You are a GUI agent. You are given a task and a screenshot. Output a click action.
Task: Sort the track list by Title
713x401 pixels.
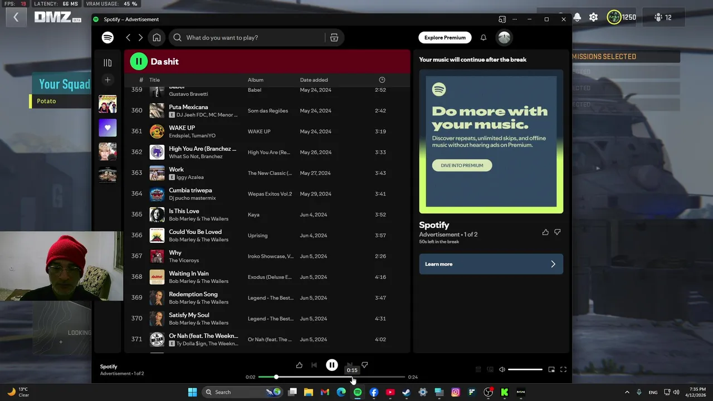(154, 80)
